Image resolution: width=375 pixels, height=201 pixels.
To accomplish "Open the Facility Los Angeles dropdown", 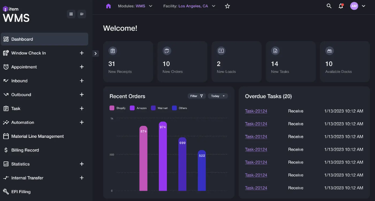I will [x=189, y=6].
